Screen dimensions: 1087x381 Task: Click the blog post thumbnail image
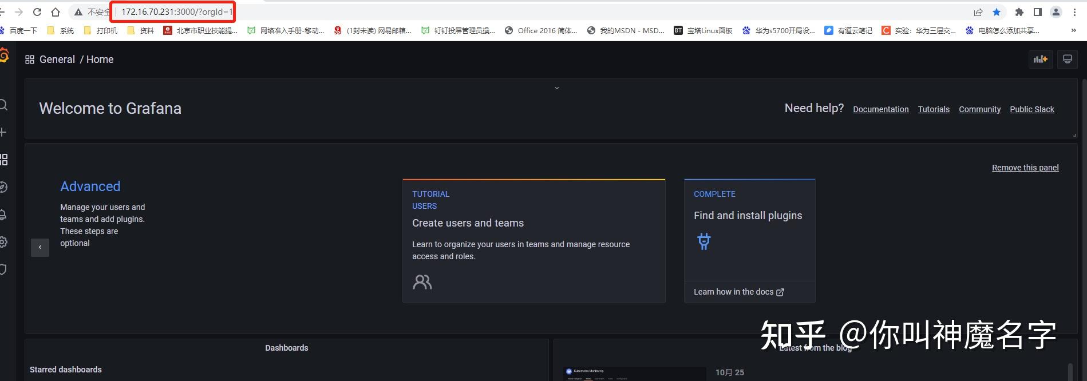(635, 374)
